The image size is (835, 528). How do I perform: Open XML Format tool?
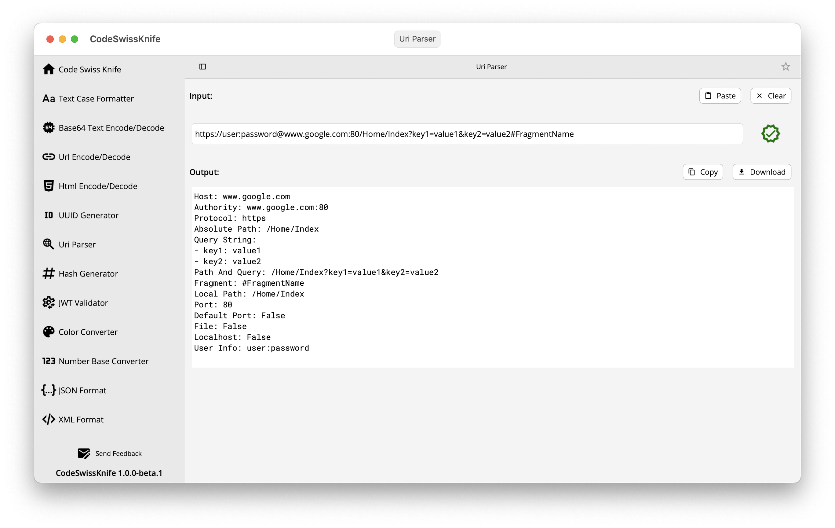coord(81,420)
